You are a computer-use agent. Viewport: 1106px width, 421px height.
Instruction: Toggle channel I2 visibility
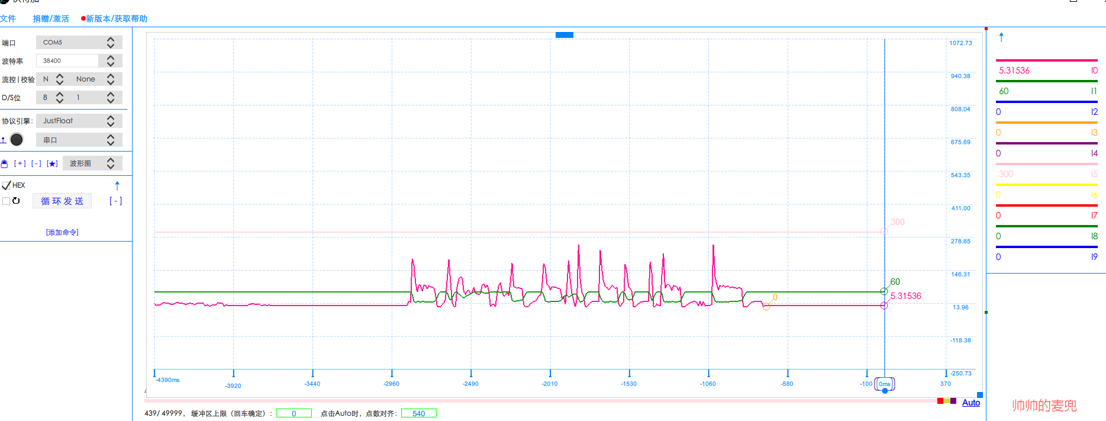(x=1094, y=112)
